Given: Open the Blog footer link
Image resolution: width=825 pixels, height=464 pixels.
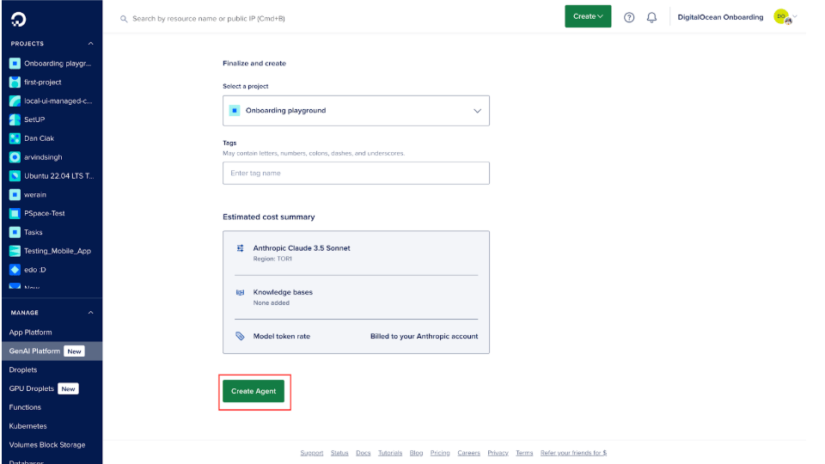Looking at the screenshot, I should tap(416, 453).
